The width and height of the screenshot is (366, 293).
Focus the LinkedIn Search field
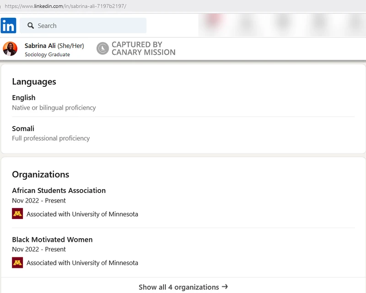tap(83, 26)
